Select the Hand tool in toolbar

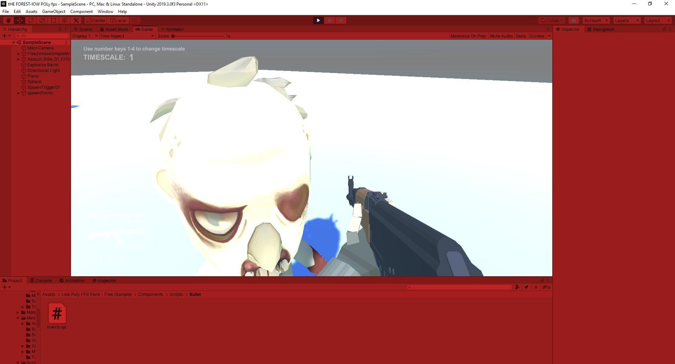pyautogui.click(x=8, y=20)
